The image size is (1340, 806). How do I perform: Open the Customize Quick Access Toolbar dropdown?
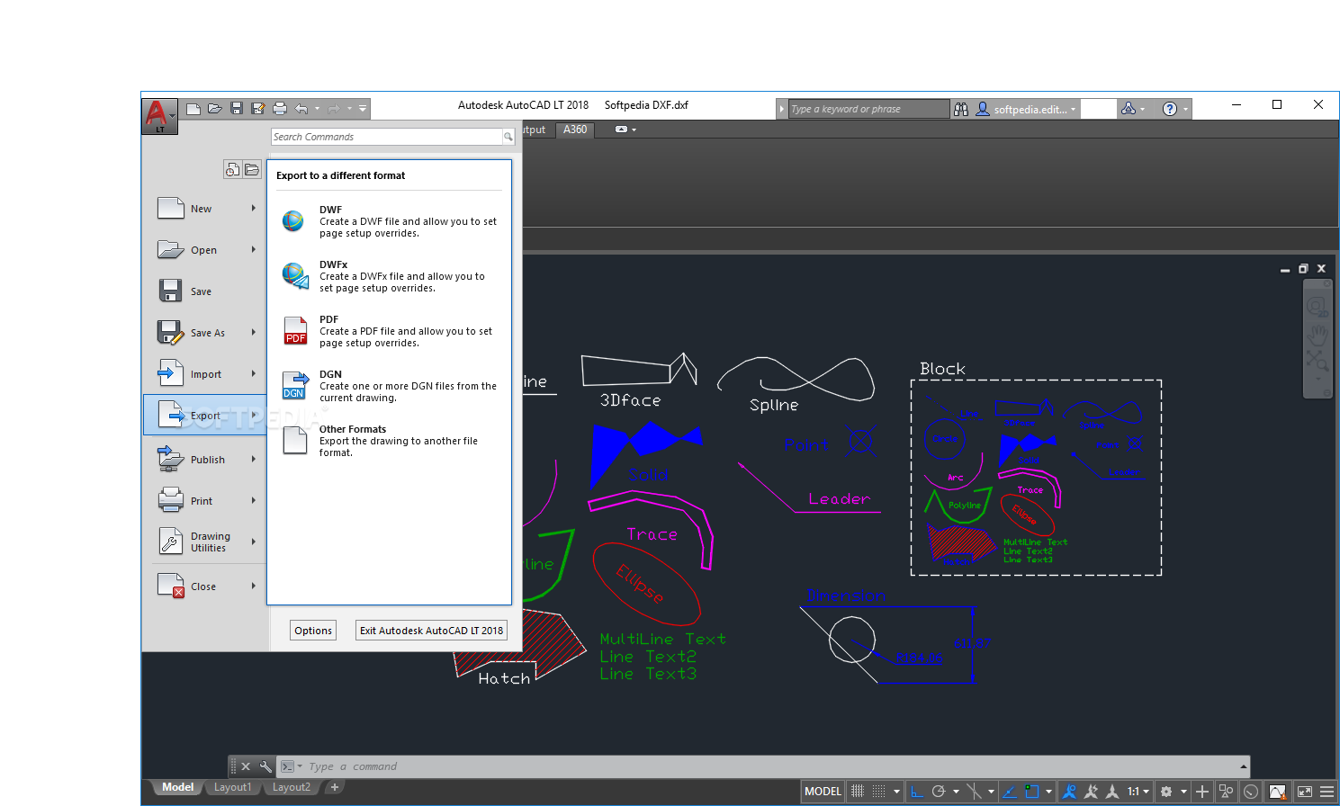(x=363, y=109)
